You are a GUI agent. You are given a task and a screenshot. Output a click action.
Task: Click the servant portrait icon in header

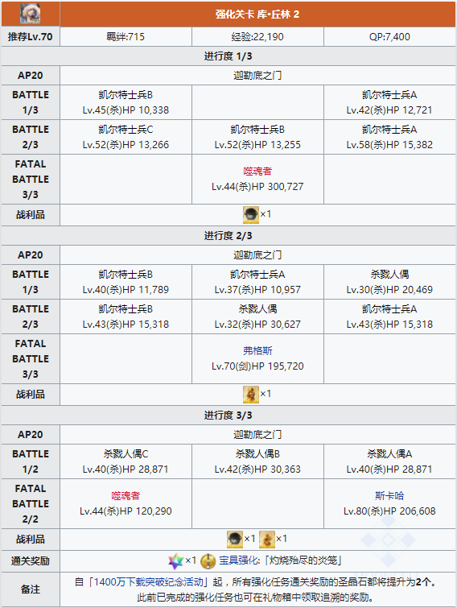31,14
